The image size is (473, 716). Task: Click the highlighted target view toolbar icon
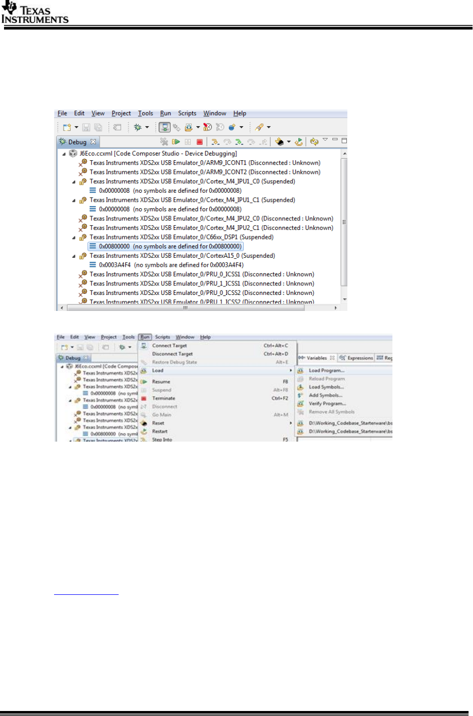(165, 128)
